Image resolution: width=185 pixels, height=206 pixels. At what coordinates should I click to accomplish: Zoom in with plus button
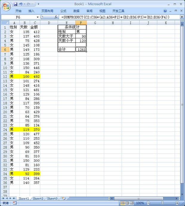click(x=177, y=203)
